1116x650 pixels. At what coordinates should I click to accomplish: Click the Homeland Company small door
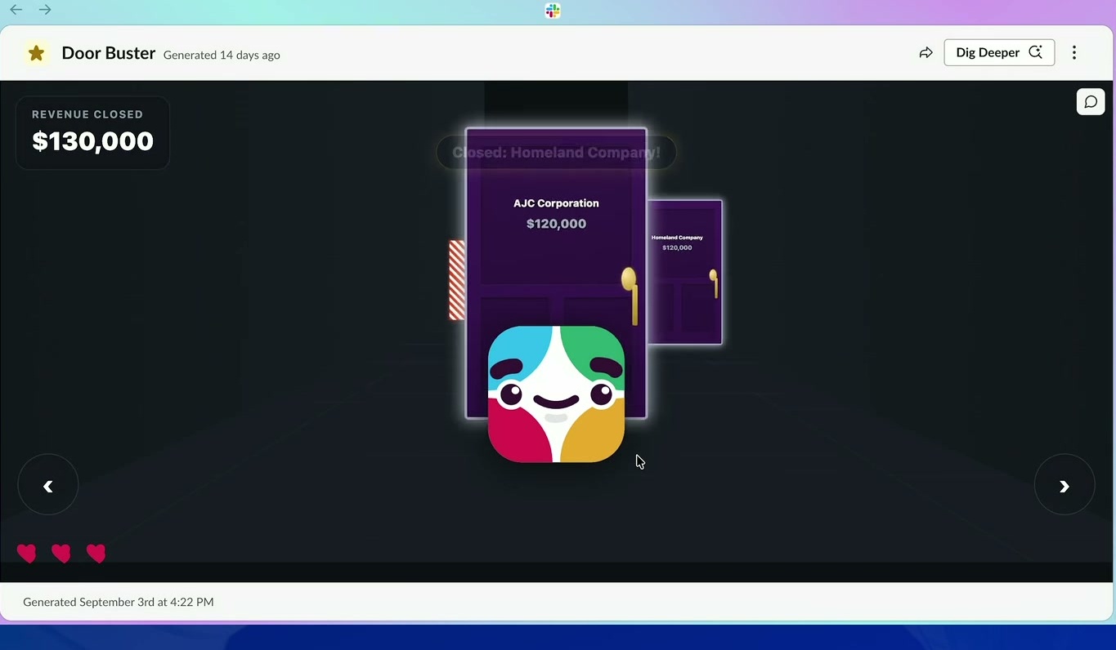(x=684, y=272)
